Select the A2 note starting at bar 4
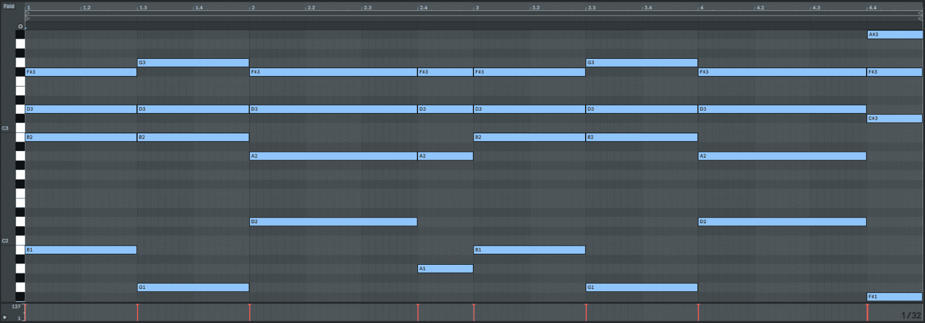Image resolution: width=925 pixels, height=323 pixels. point(782,156)
